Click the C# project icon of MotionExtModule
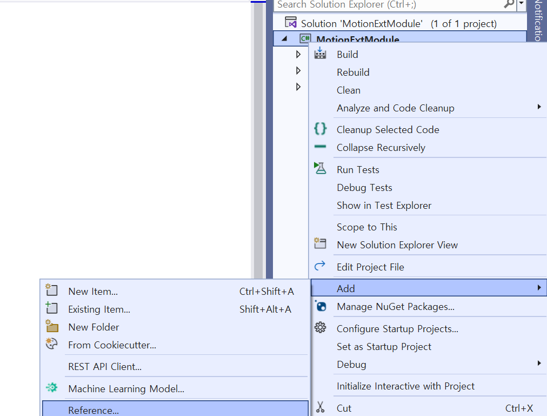Viewport: 547px width, 416px height. point(305,38)
